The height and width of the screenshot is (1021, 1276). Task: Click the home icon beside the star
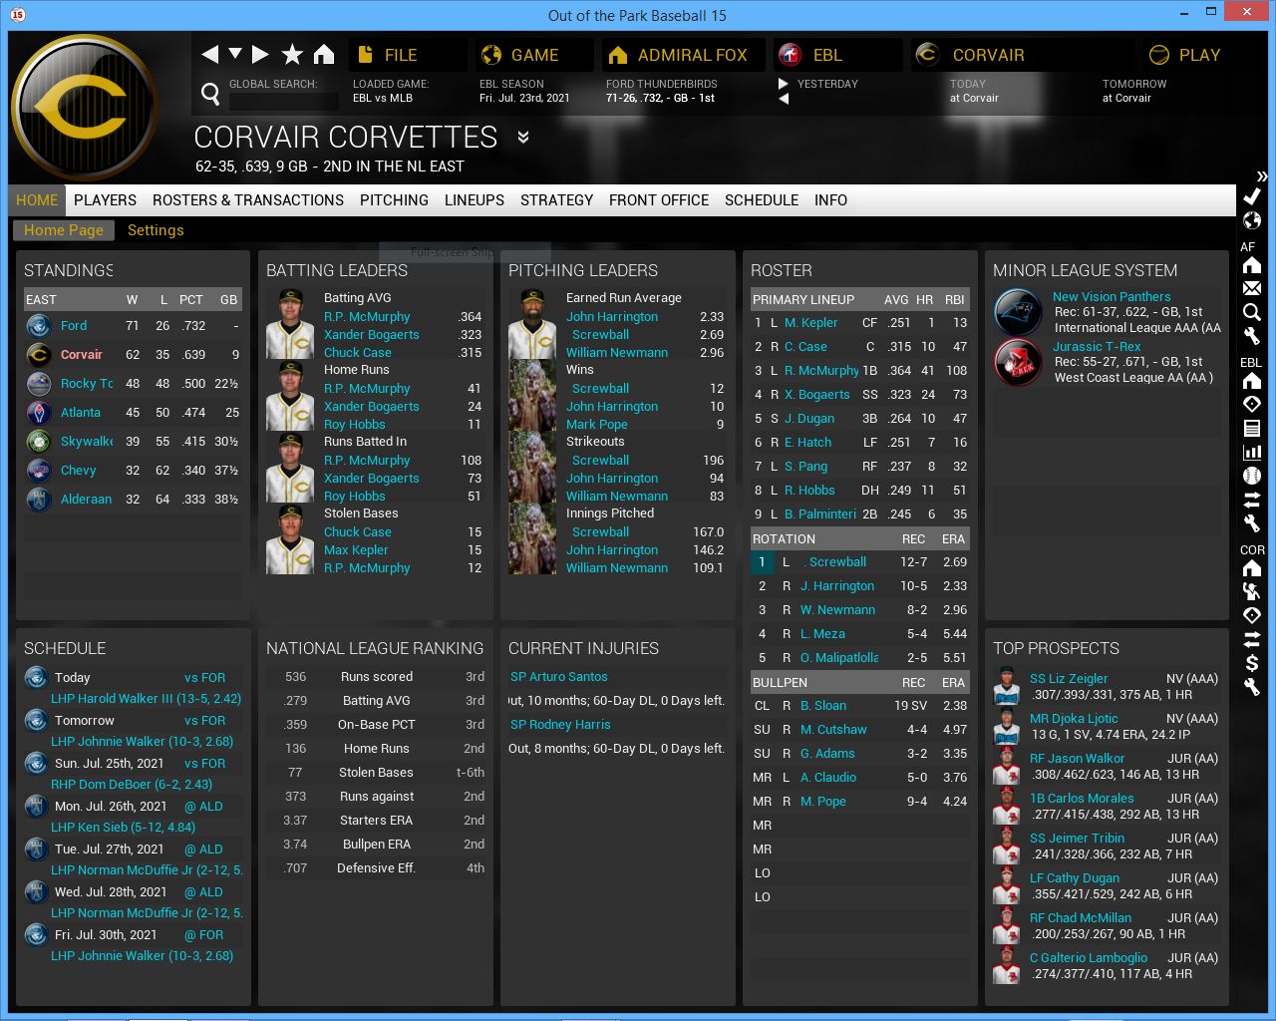point(324,55)
